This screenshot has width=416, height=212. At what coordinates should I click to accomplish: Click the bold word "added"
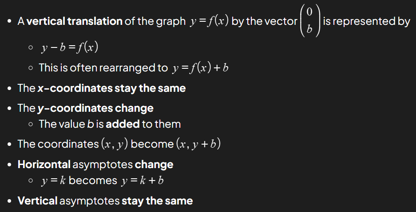click(x=123, y=124)
